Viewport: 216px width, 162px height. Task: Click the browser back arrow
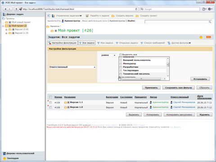point(5,9)
